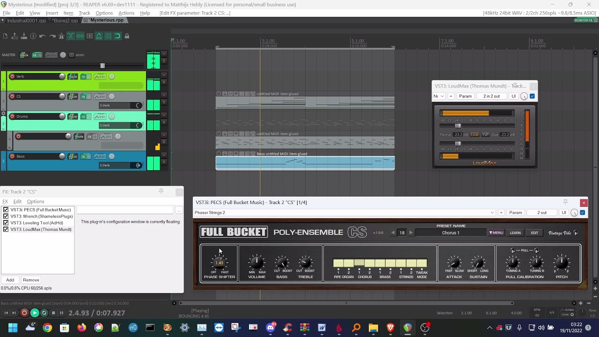Image resolution: width=599 pixels, height=337 pixels.
Task: Adjust the PECS Volume knob
Action: pos(256,262)
